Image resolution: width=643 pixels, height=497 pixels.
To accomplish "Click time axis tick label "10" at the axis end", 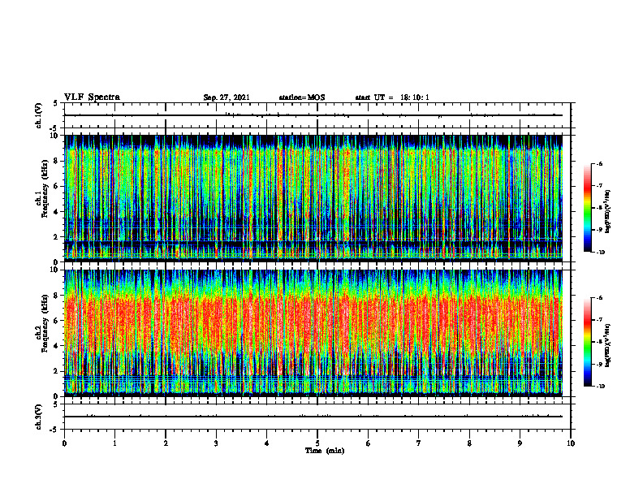I will pyautogui.click(x=571, y=443).
